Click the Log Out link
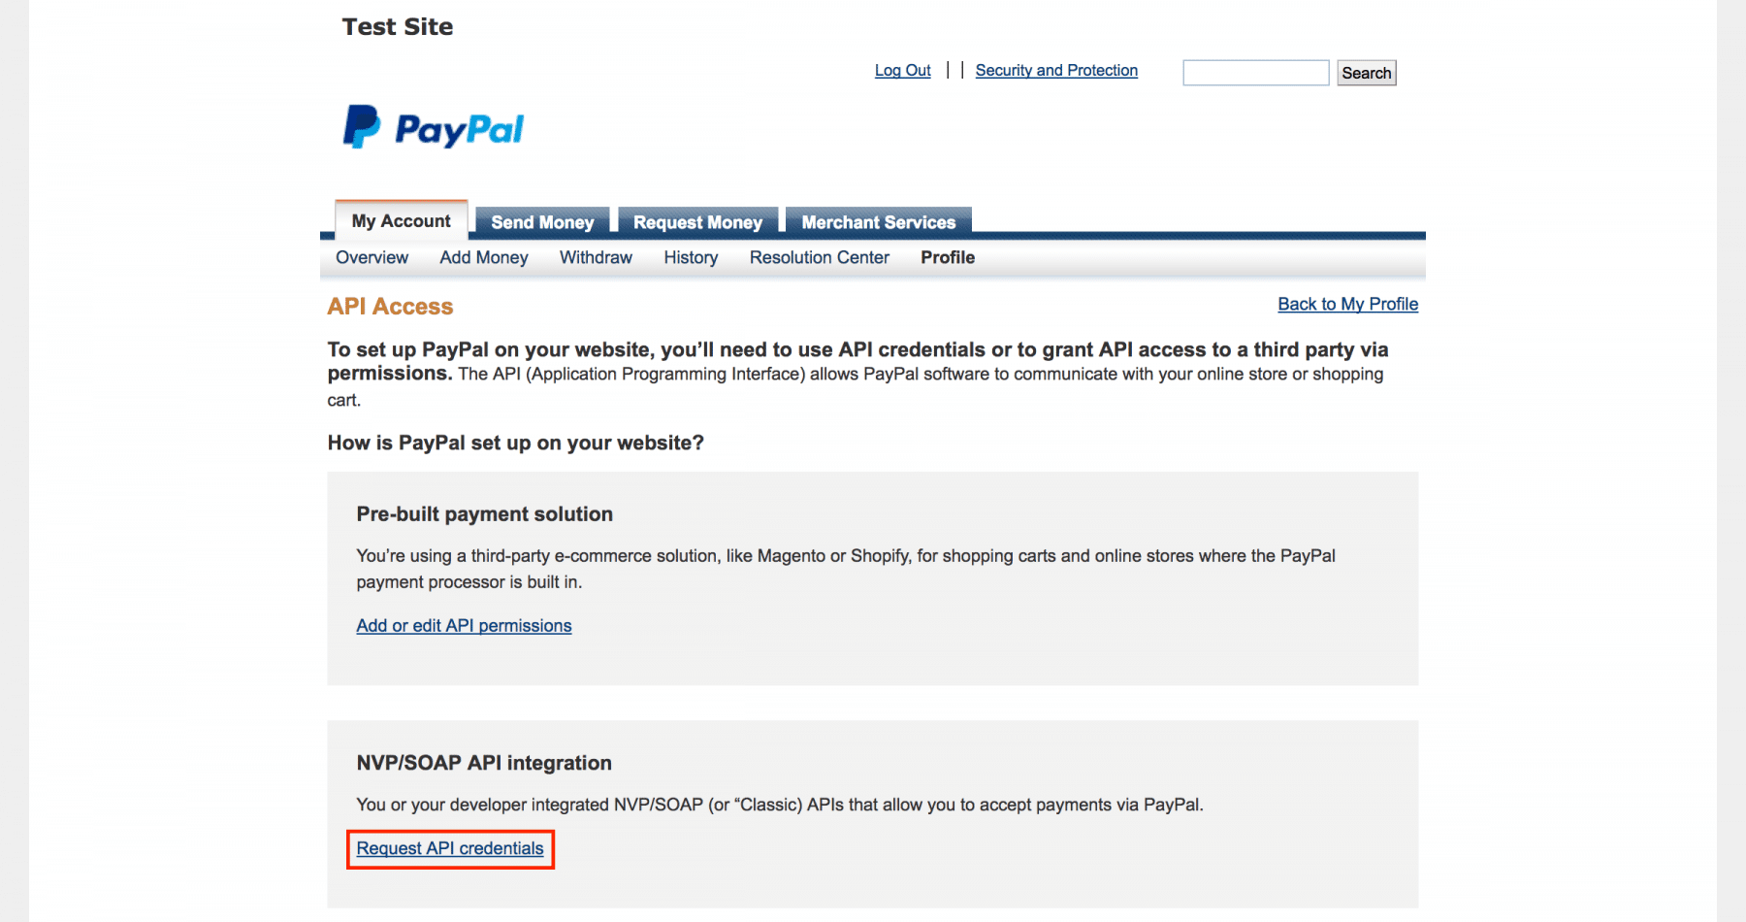Screen dimensions: 1746x922 pyautogui.click(x=902, y=70)
